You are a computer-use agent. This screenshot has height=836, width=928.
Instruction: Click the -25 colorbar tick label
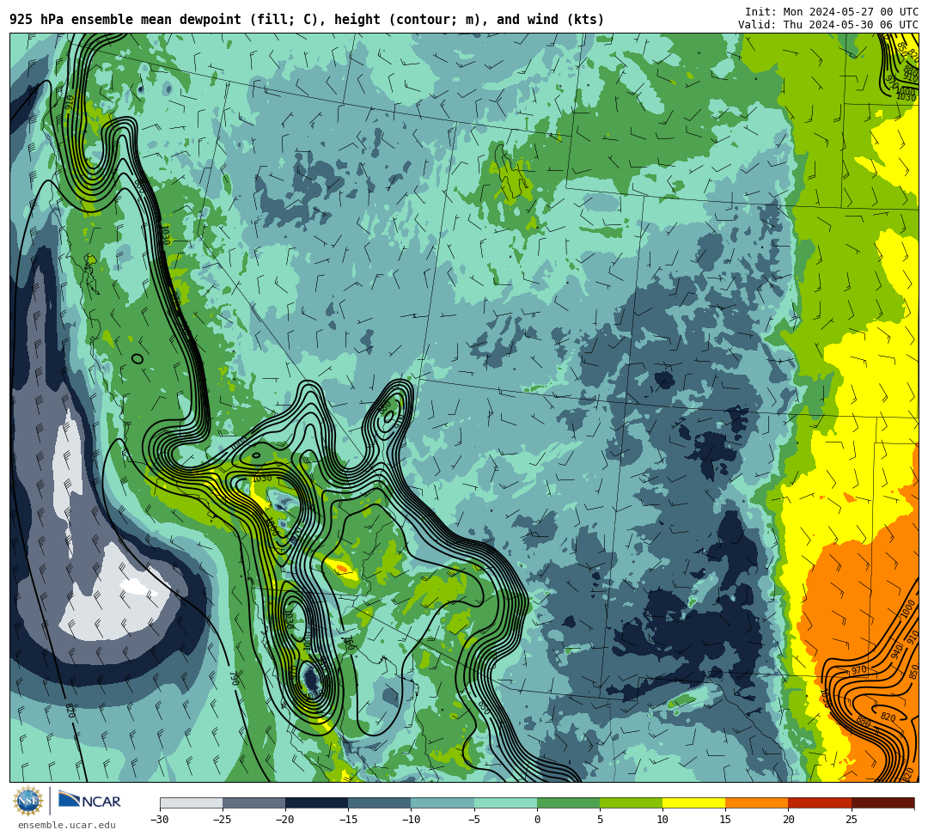pyautogui.click(x=223, y=820)
